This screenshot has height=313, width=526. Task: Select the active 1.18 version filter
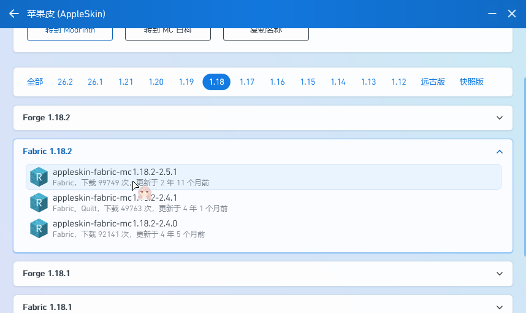216,82
